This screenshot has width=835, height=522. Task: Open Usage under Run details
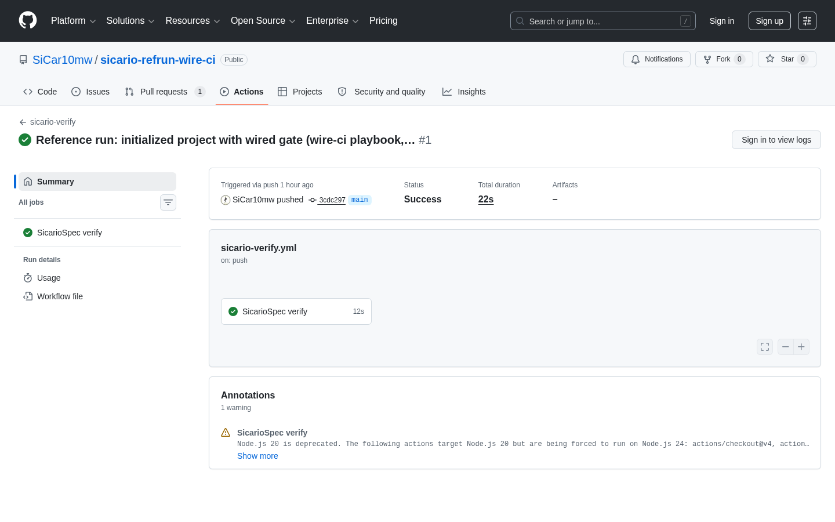pos(97,278)
